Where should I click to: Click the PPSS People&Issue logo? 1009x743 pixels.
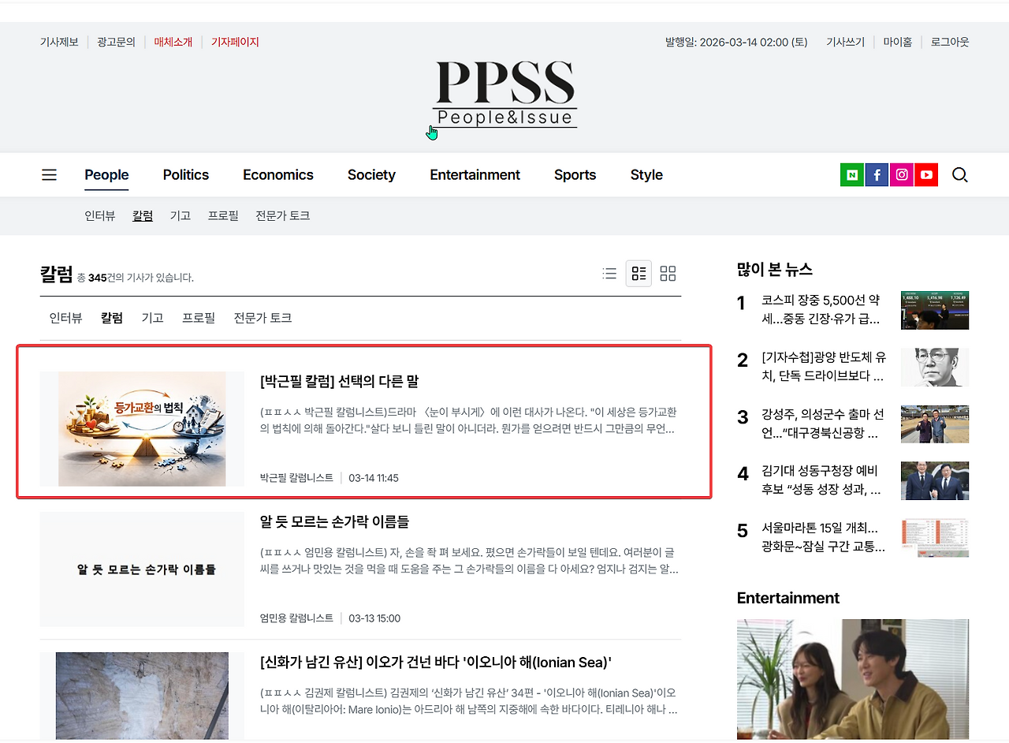tap(504, 94)
